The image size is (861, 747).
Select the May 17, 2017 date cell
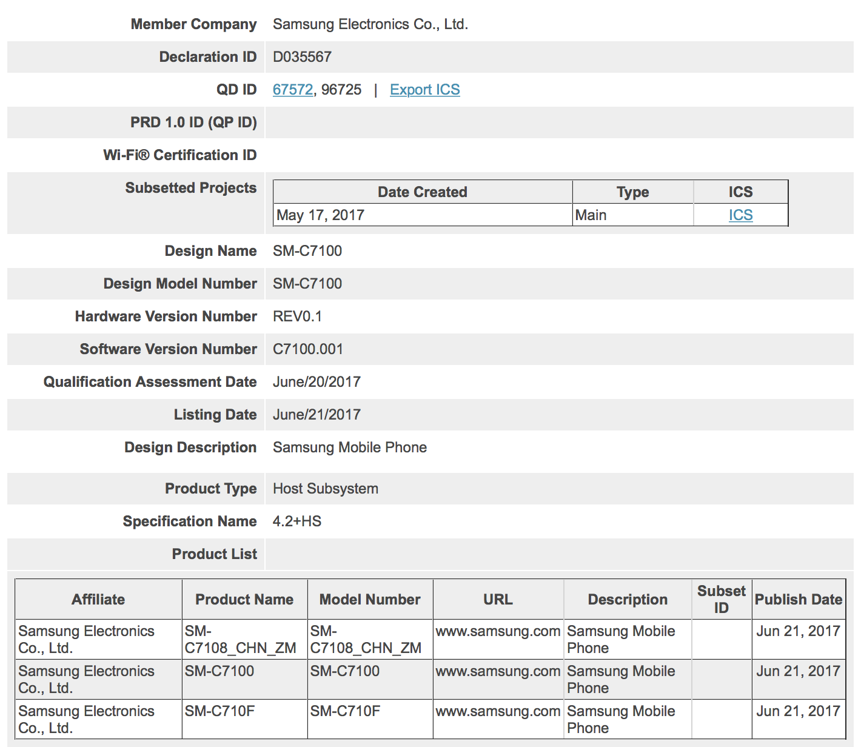[320, 215]
